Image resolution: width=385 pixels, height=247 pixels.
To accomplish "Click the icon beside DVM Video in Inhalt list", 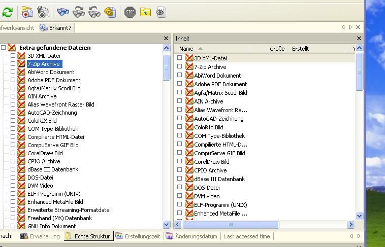I will [x=189, y=196].
